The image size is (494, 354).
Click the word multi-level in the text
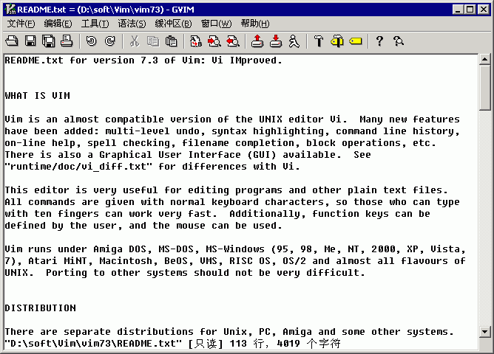(138, 131)
